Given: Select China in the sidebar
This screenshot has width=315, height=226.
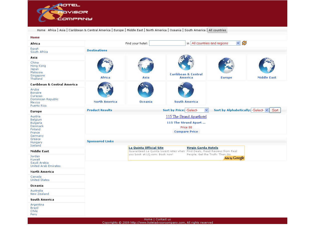Looking at the screenshot, I should pos(34,63).
